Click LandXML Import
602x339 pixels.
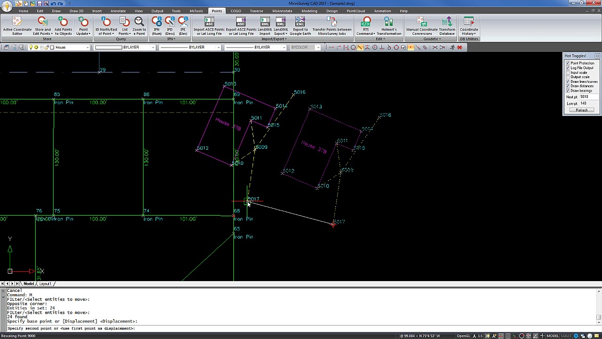pos(265,26)
